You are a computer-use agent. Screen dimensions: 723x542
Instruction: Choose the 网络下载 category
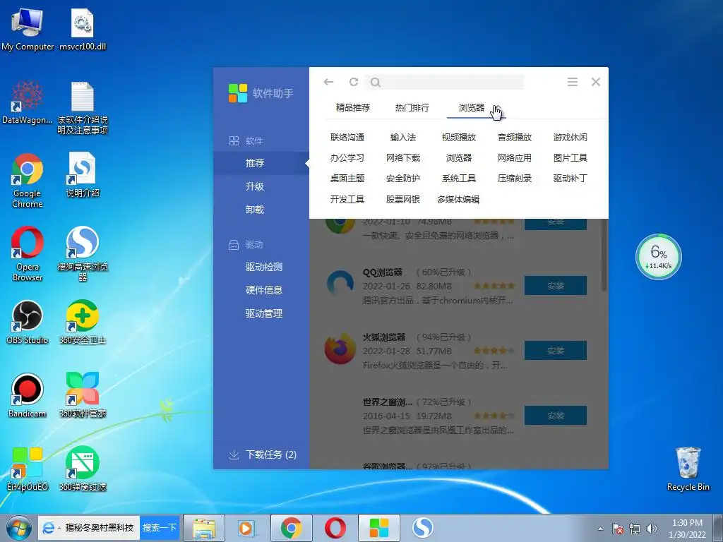tap(403, 157)
